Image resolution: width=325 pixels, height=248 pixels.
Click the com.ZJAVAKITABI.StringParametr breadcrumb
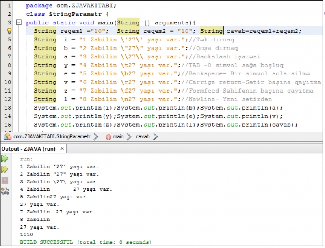52,137
